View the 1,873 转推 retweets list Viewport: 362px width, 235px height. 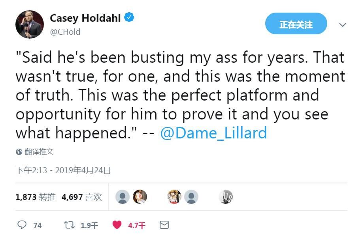coord(36,197)
